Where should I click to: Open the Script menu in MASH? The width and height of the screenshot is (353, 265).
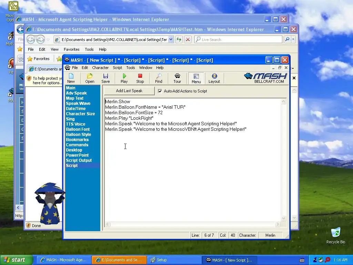pyautogui.click(x=117, y=68)
